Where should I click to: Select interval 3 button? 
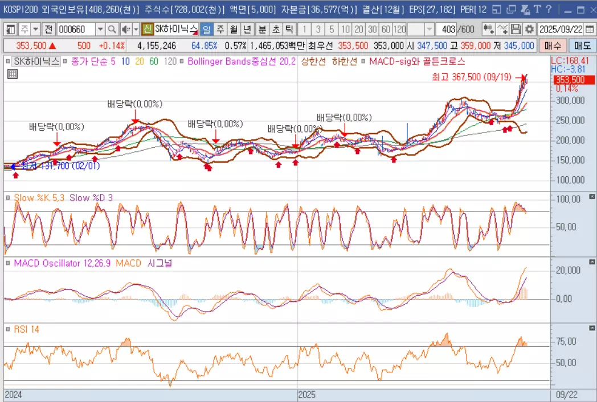(x=318, y=29)
